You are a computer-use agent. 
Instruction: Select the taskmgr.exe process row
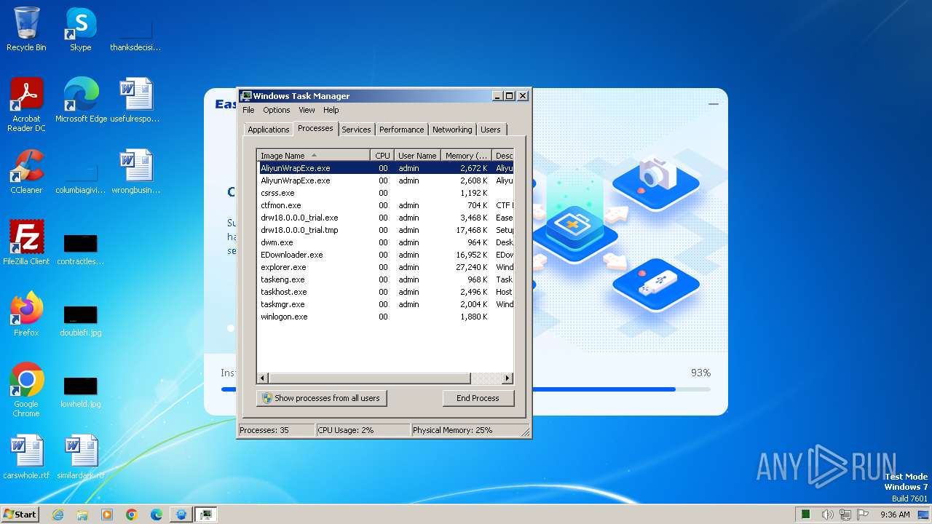coord(386,304)
